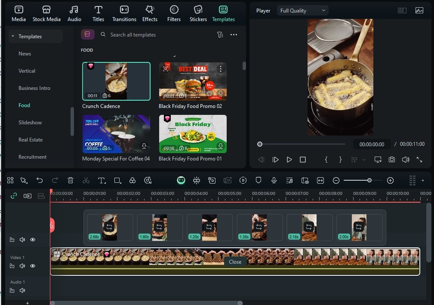Image resolution: width=434 pixels, height=305 pixels.
Task: Open the Full Quality dropdown
Action: pos(302,10)
